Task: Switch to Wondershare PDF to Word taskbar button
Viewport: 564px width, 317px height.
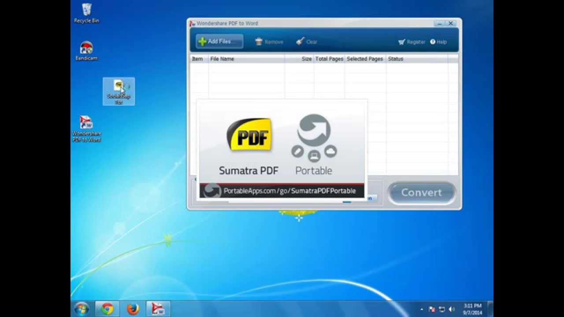Action: point(158,309)
